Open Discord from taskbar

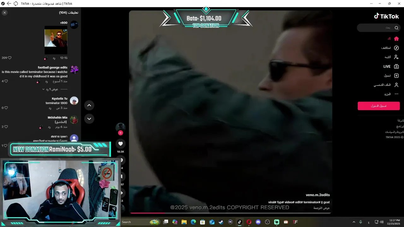click(x=258, y=222)
